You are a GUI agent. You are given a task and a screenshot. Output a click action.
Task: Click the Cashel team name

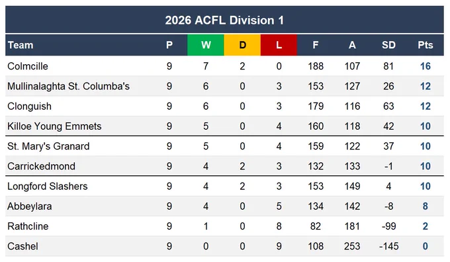point(22,247)
